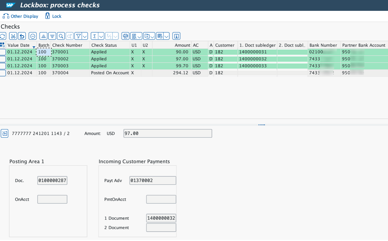Click the Other Display button
The width and height of the screenshot is (388, 241).
(21, 16)
